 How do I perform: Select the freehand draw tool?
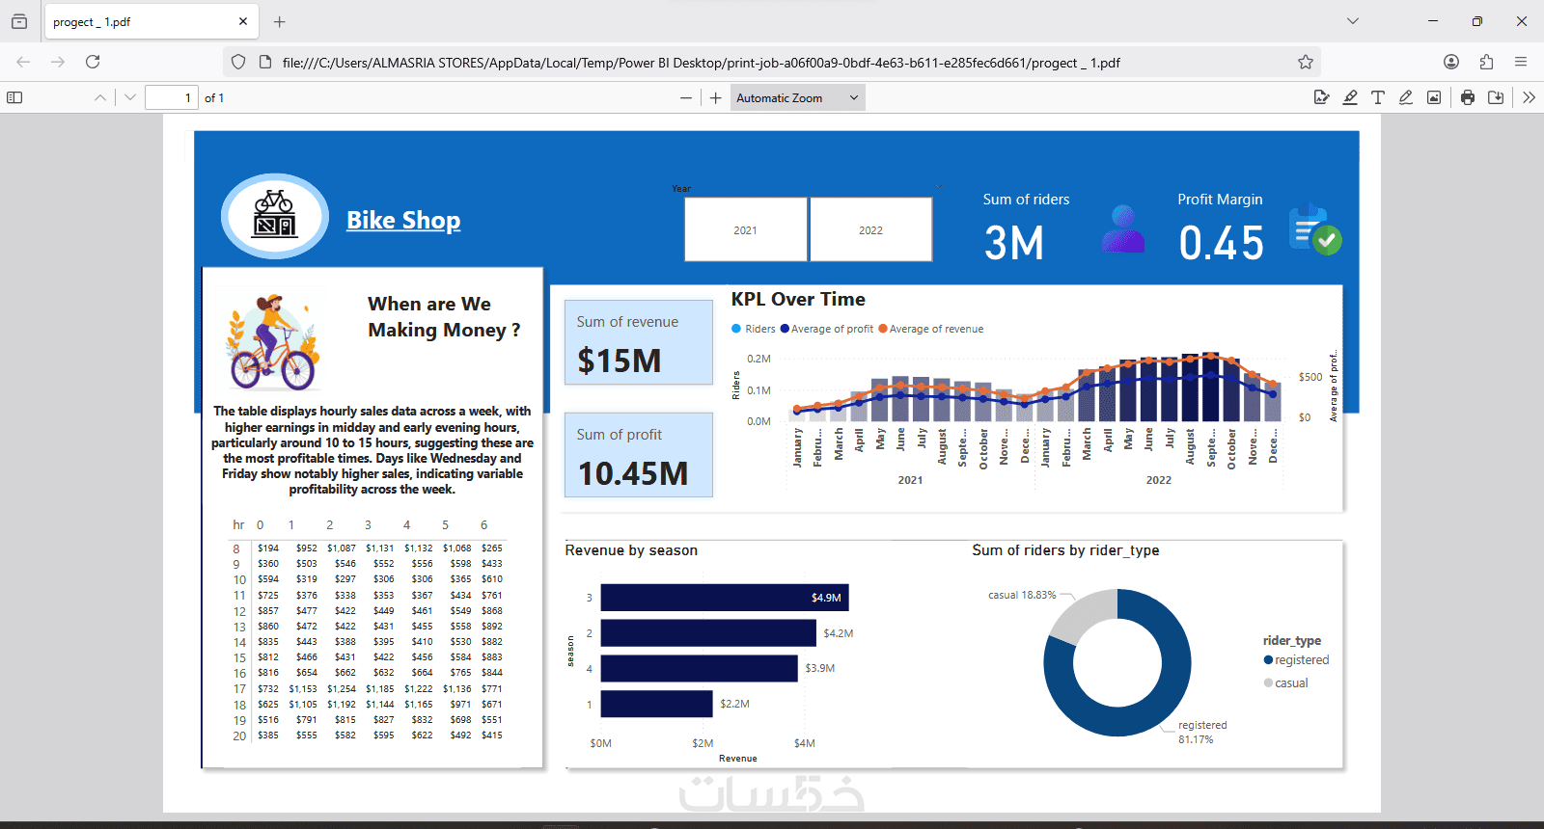pyautogui.click(x=1406, y=97)
